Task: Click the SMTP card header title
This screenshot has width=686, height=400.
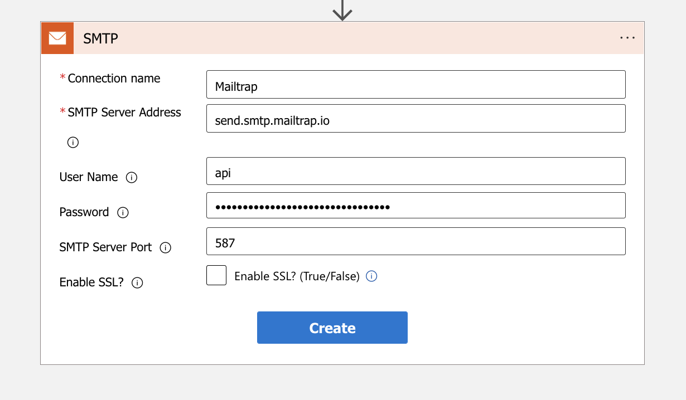Action: click(100, 38)
